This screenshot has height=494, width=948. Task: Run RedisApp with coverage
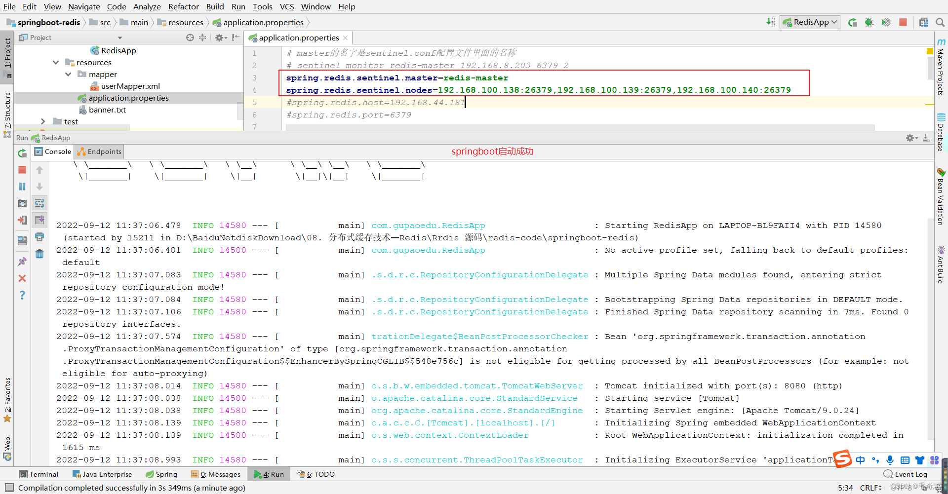(x=886, y=22)
